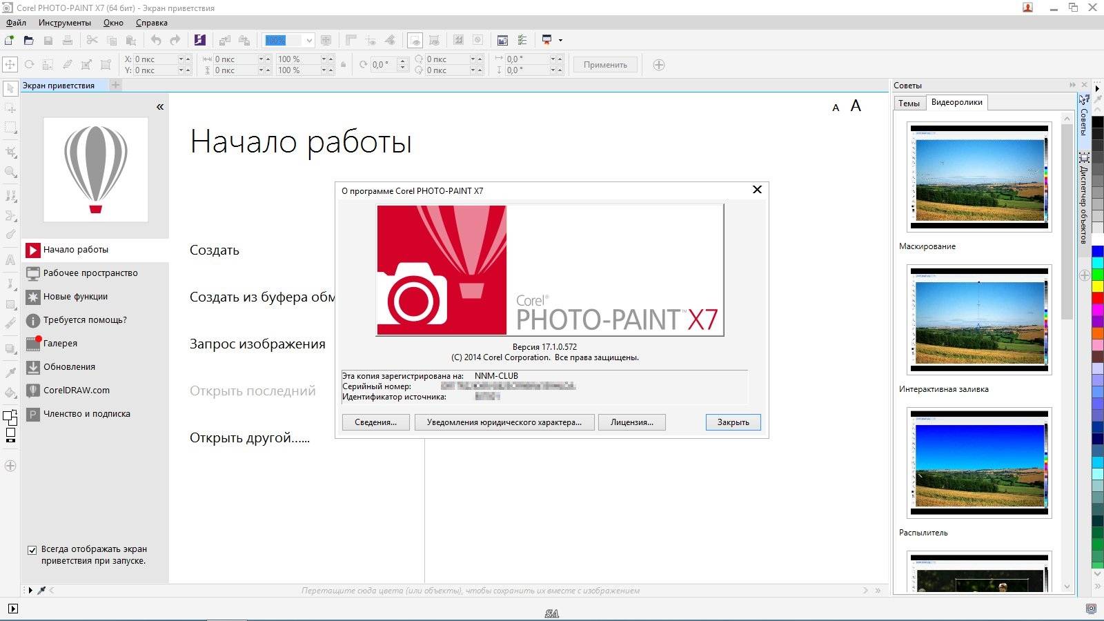Click the smaller font size A icon
Screen dimensions: 1104x621
[x=836, y=108]
